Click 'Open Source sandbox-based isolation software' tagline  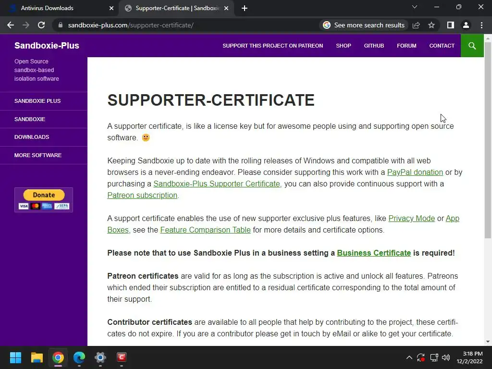coord(37,70)
